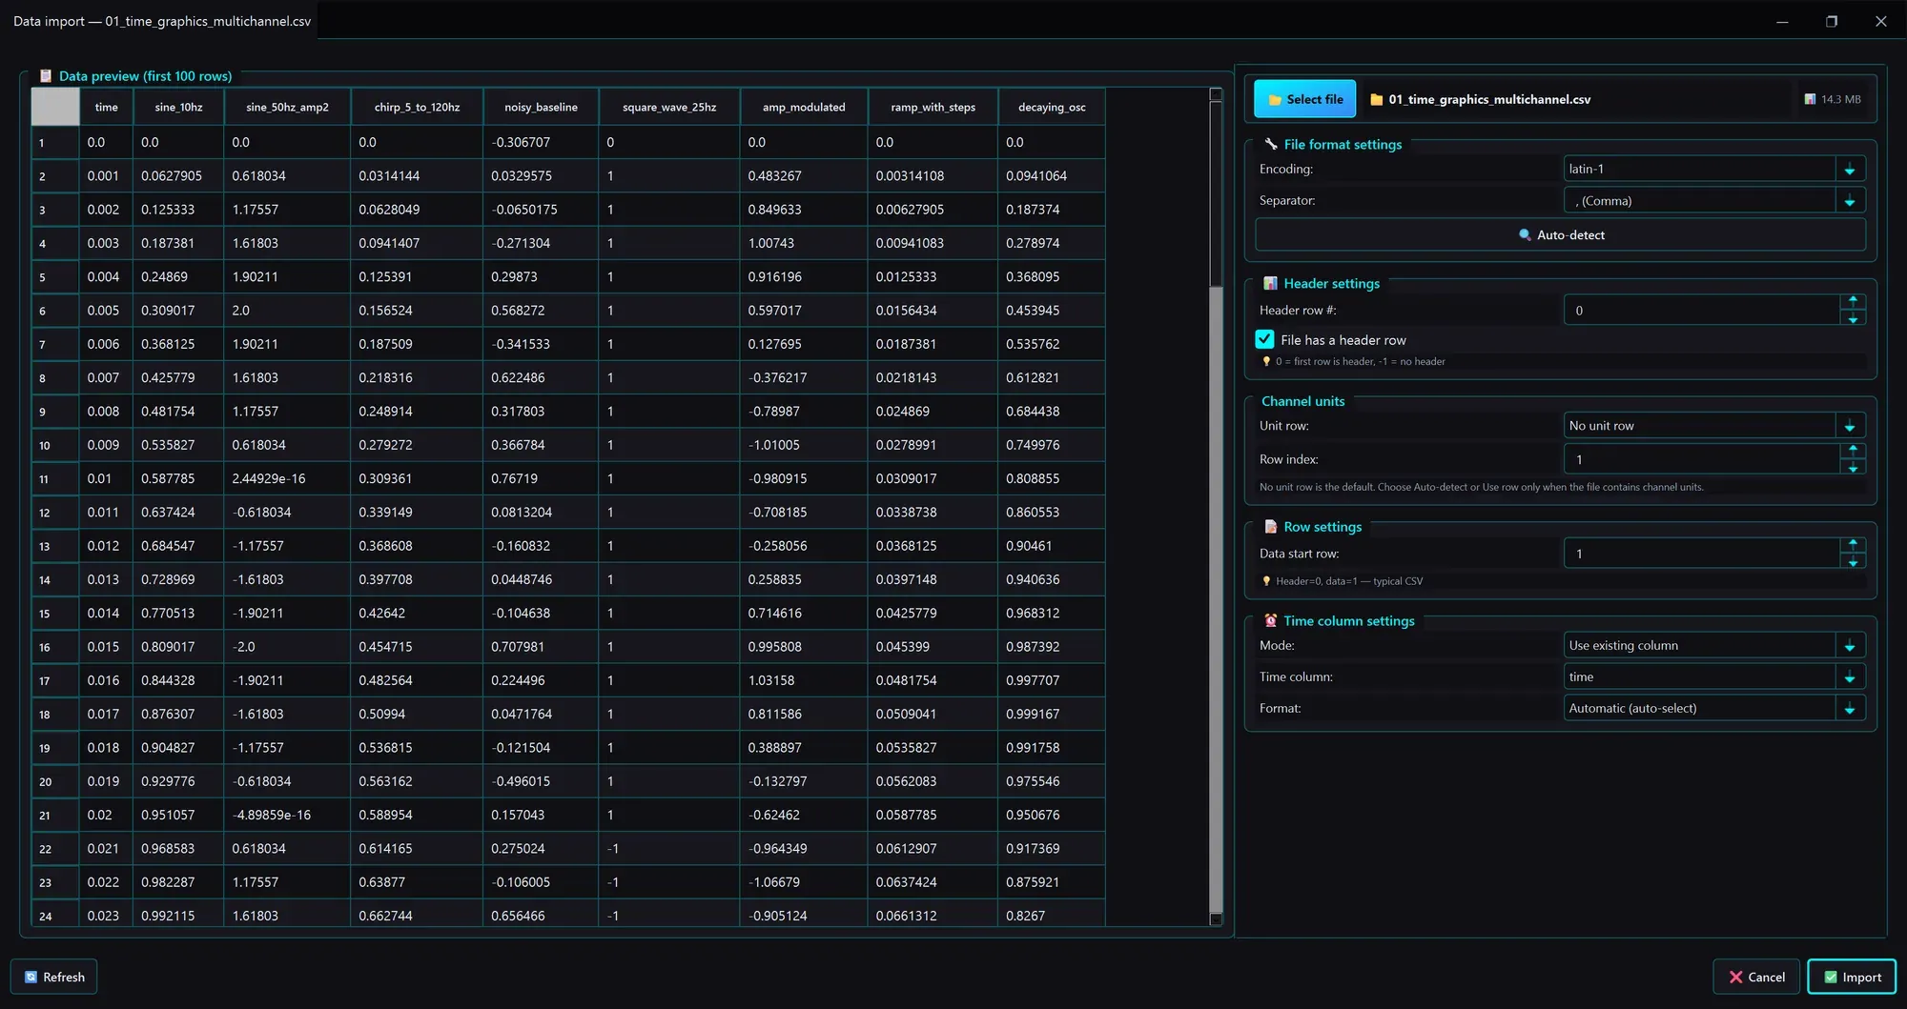Viewport: 1907px width, 1009px height.
Task: Click the Data preview panel icon
Action: pos(45,75)
